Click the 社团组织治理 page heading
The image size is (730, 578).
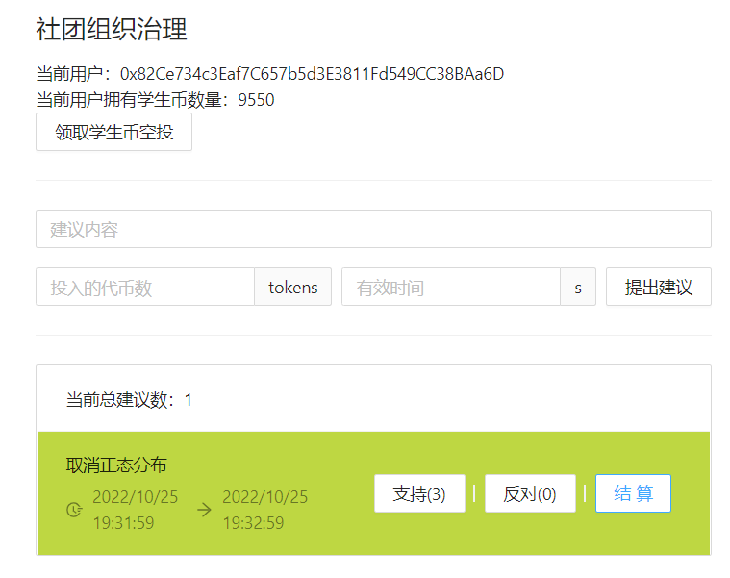point(112,29)
